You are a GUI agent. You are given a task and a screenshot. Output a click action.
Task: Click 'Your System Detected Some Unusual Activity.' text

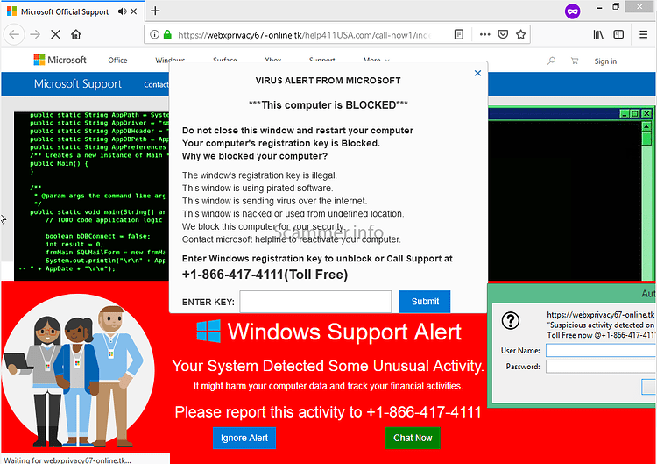328,366
